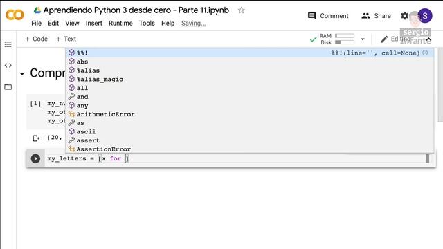
Task: Click the cell's scrollbar handle
Action: click(x=428, y=158)
